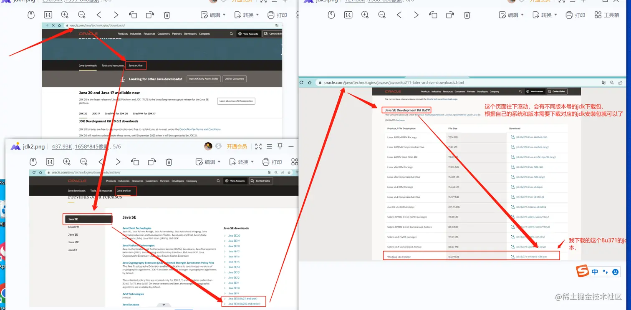Click trash delete icon in jdk2.png window
The width and height of the screenshot is (631, 310).
coord(169,162)
